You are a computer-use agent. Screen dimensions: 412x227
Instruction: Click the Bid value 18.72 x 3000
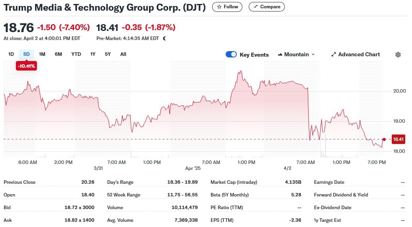click(79, 207)
